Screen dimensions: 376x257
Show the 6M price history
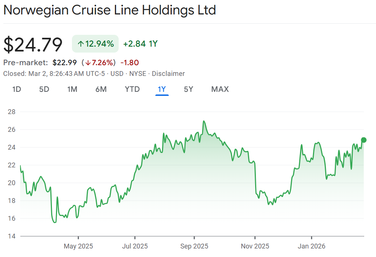pyautogui.click(x=101, y=89)
